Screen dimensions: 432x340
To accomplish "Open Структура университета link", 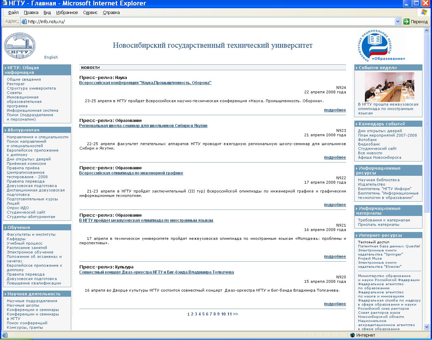I will point(31,88).
